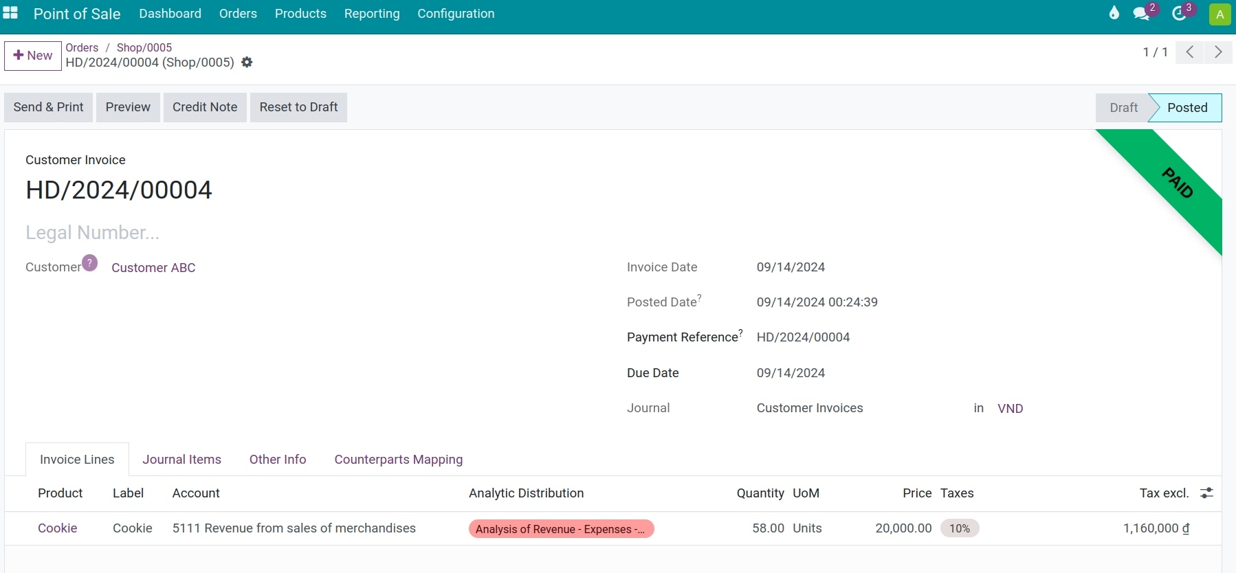The height and width of the screenshot is (573, 1236).
Task: Click the 58.00 quantity cell
Action: 768,528
